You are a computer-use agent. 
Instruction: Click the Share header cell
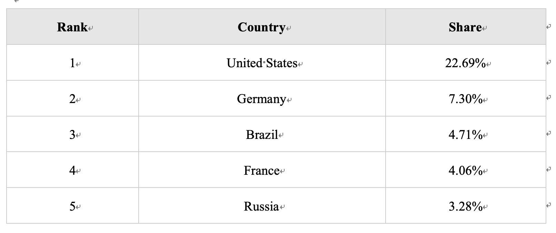(x=466, y=27)
